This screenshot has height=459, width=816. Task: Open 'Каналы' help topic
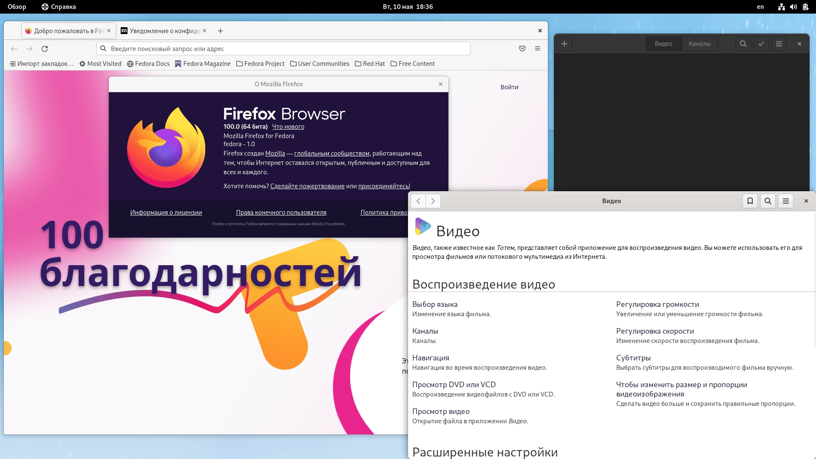click(425, 331)
